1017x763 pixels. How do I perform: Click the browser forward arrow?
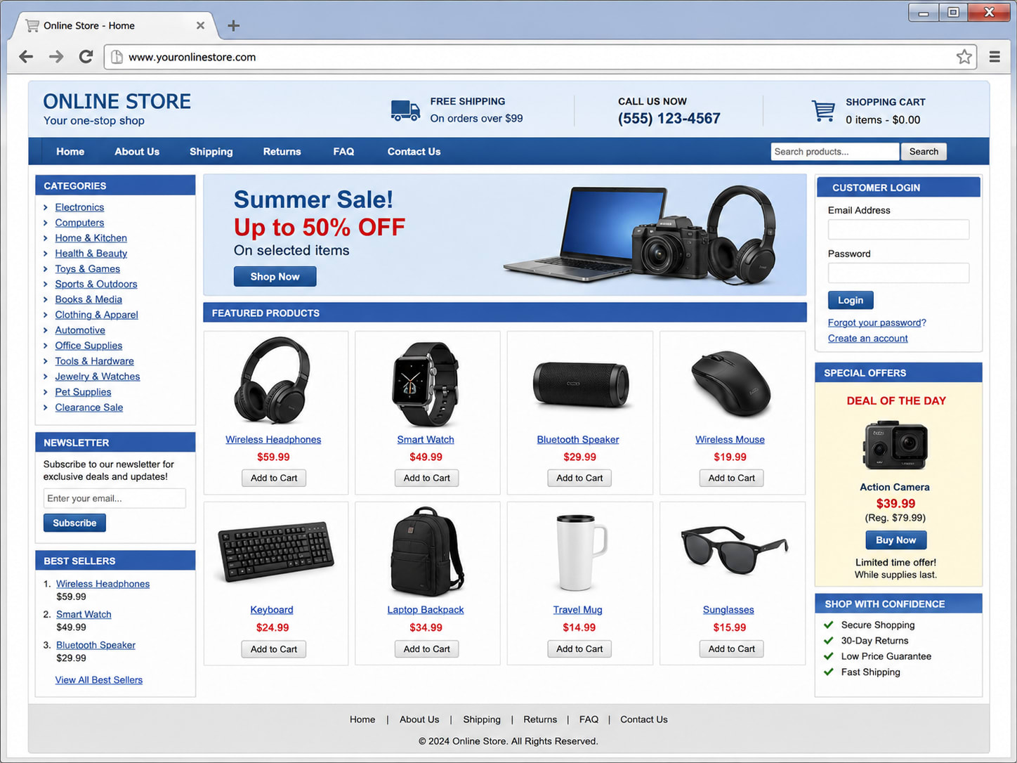tap(56, 57)
